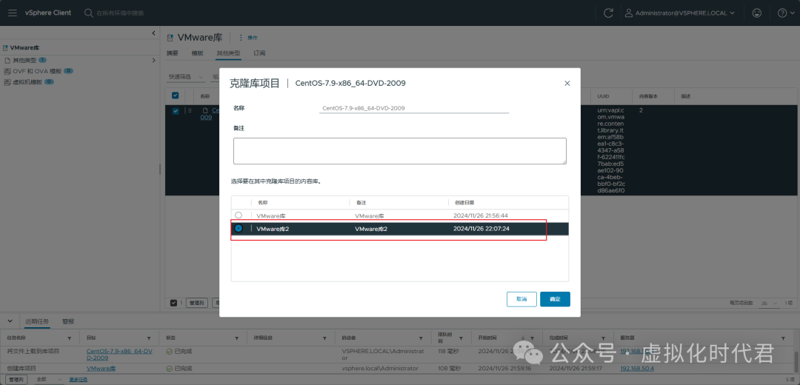Viewport: 800px width, 385px height.
Task: Click the library icon beside the VMware库 title
Action: tap(170, 38)
